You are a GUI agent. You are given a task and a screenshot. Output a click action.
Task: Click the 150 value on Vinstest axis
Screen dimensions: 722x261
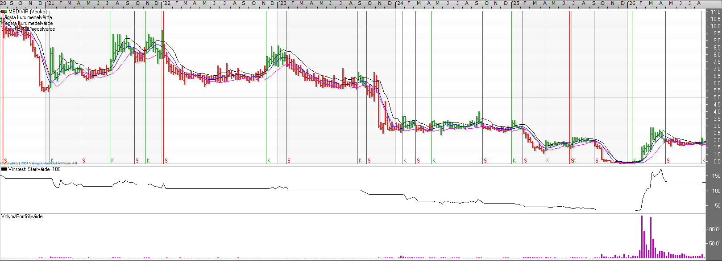(x=716, y=176)
